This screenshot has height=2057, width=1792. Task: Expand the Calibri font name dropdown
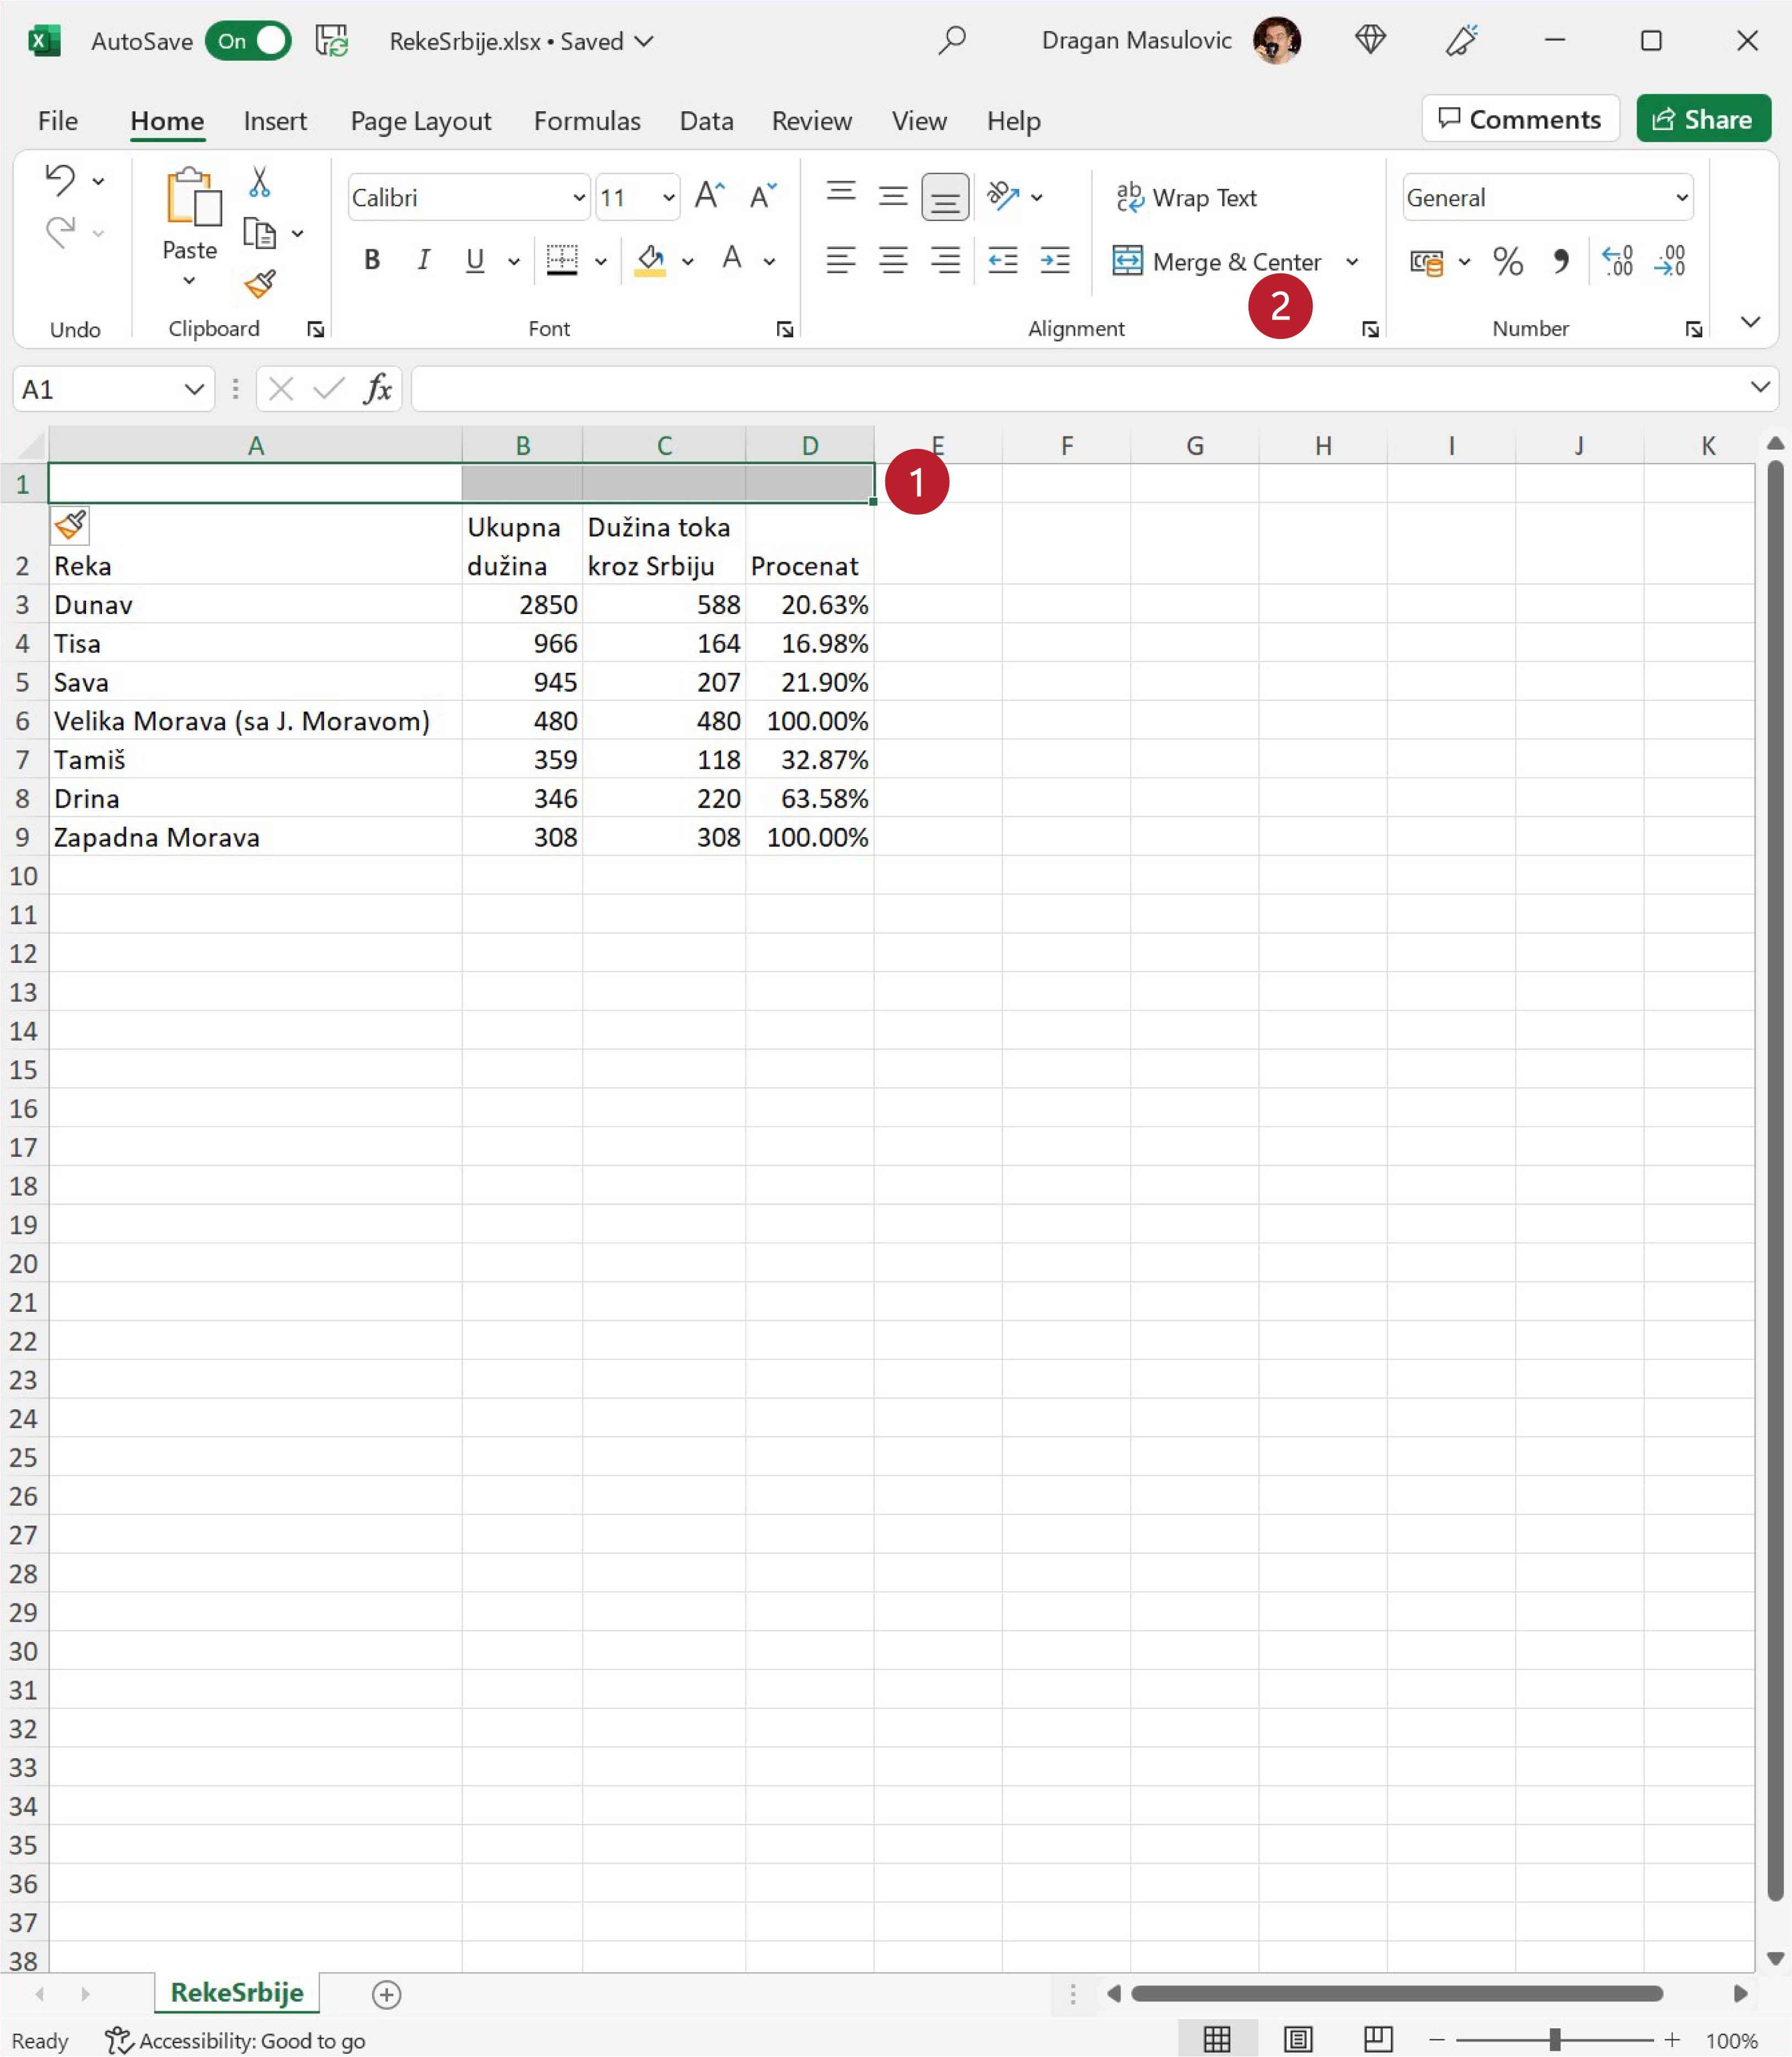coord(578,198)
